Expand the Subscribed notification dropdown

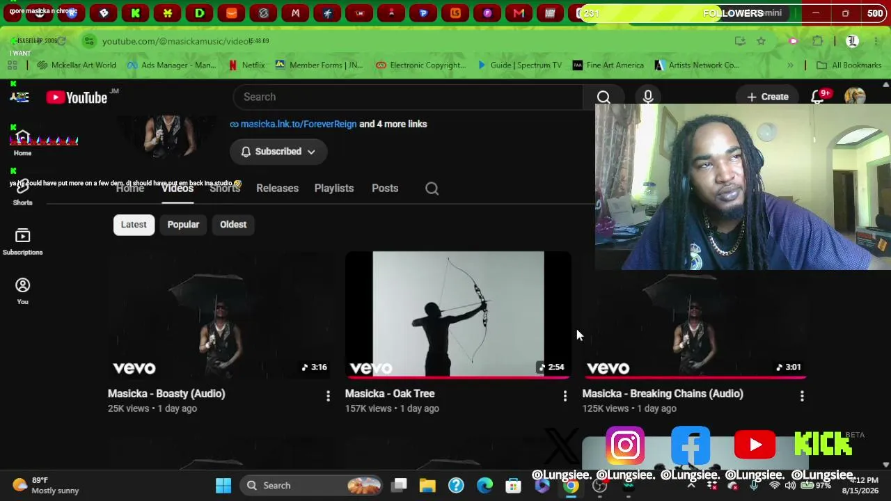tap(278, 152)
